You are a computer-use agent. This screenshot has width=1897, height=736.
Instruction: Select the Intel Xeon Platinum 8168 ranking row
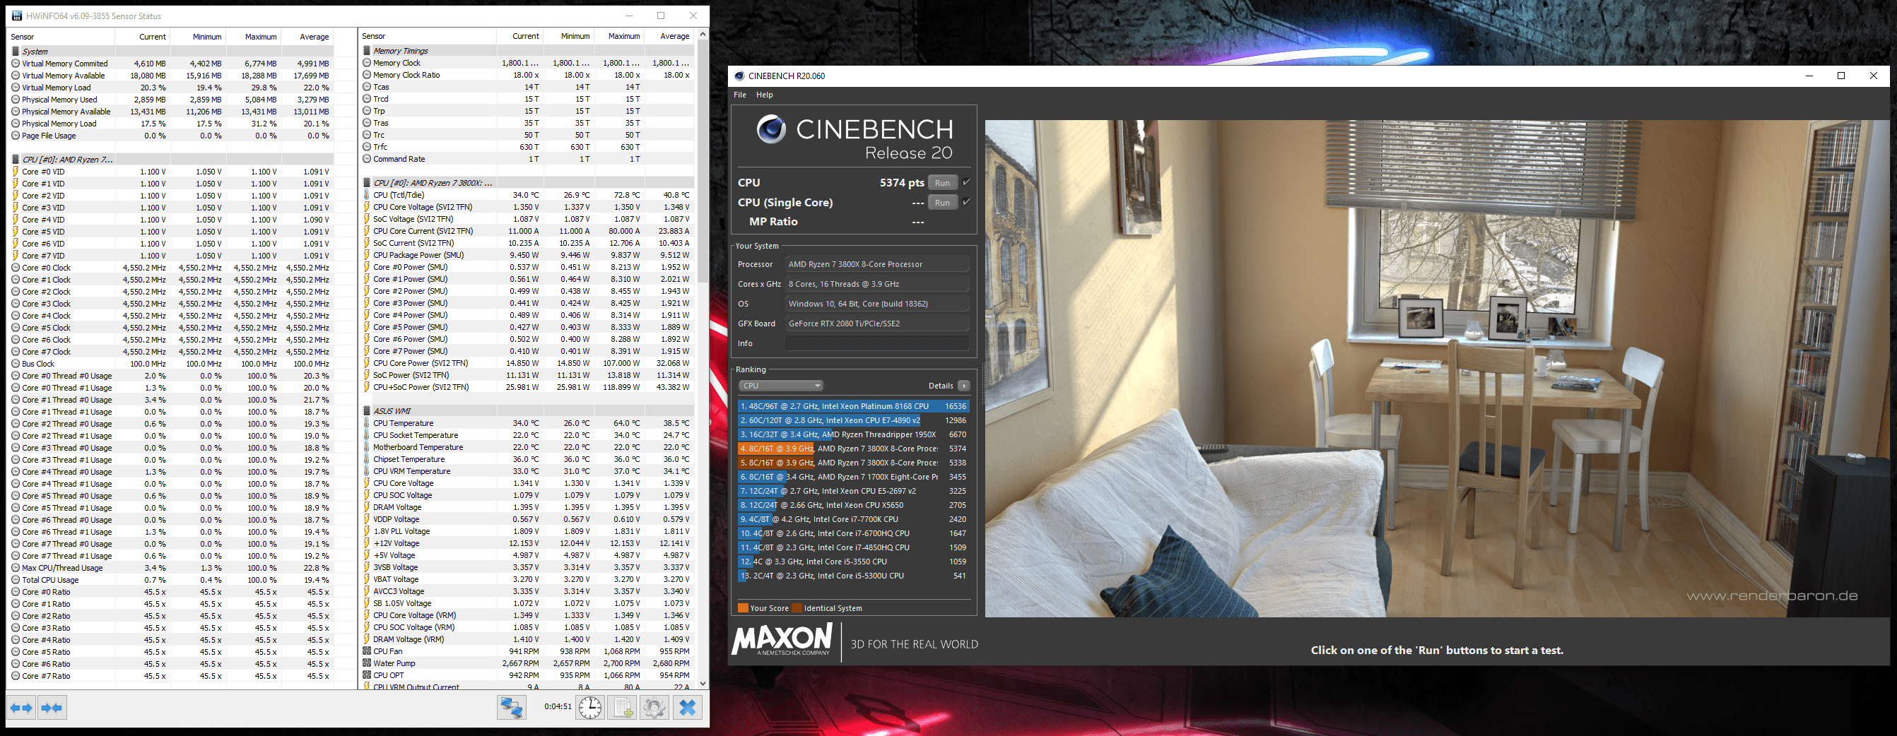(x=854, y=406)
